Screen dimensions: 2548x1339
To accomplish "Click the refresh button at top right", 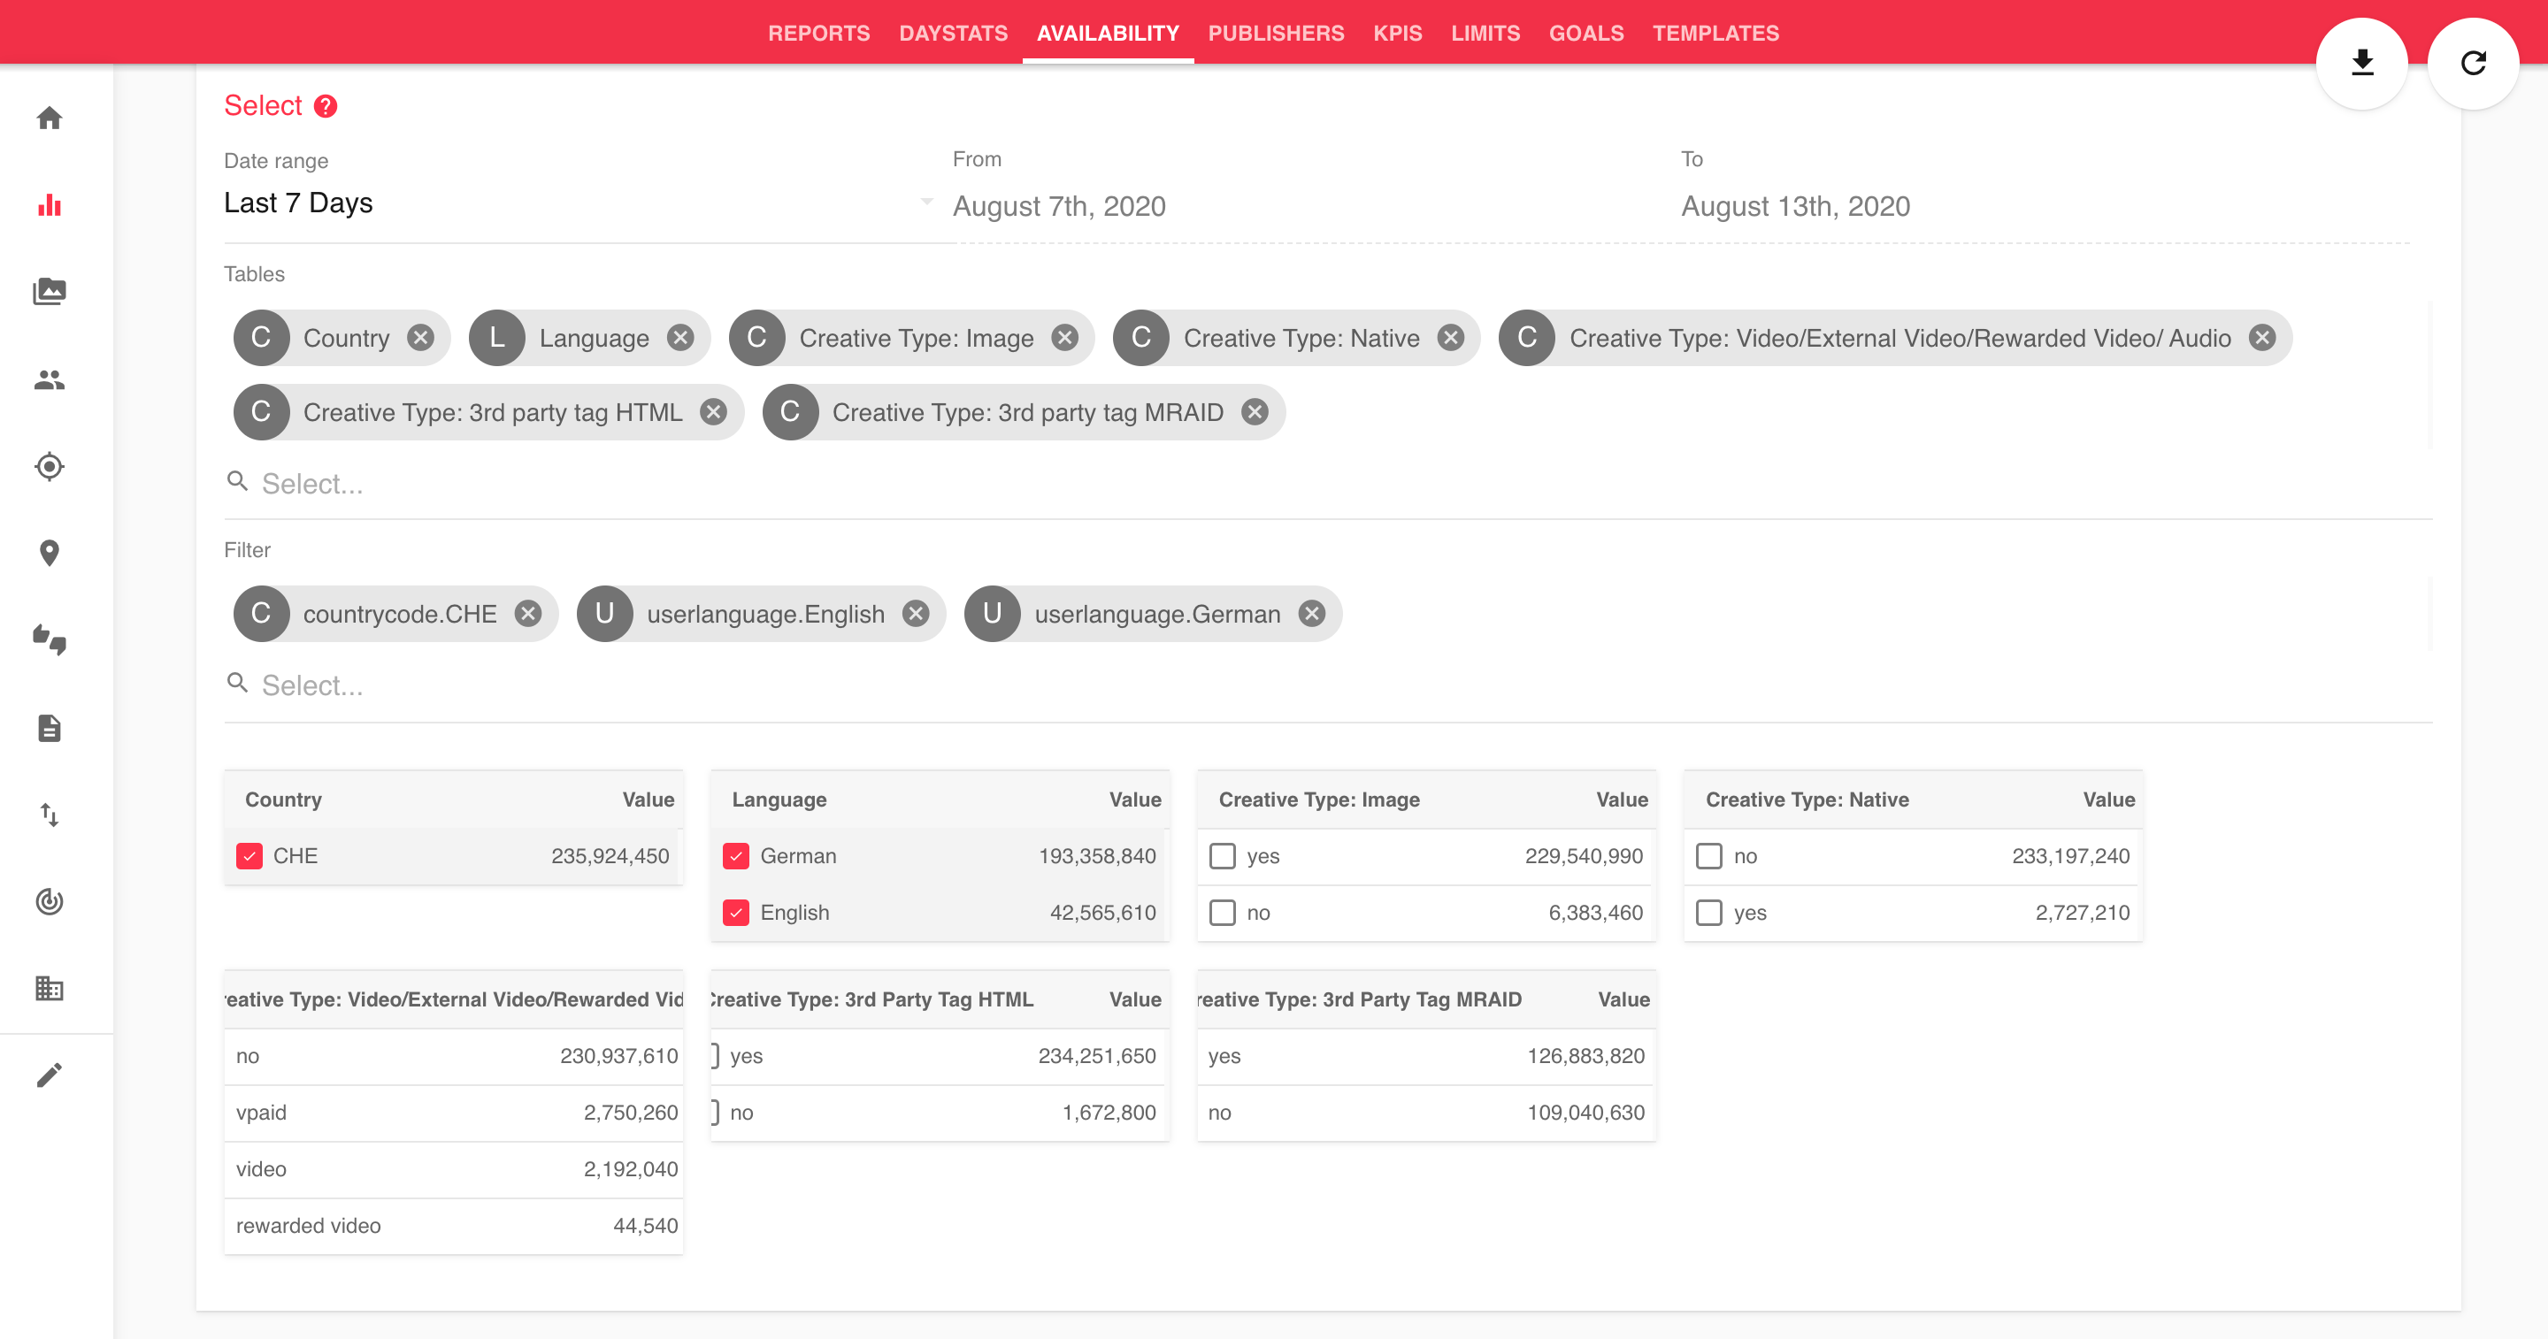I will pos(2473,64).
